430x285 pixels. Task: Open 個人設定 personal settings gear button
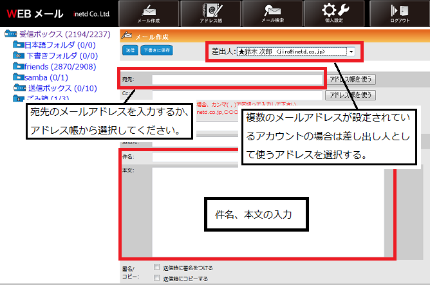(x=334, y=14)
